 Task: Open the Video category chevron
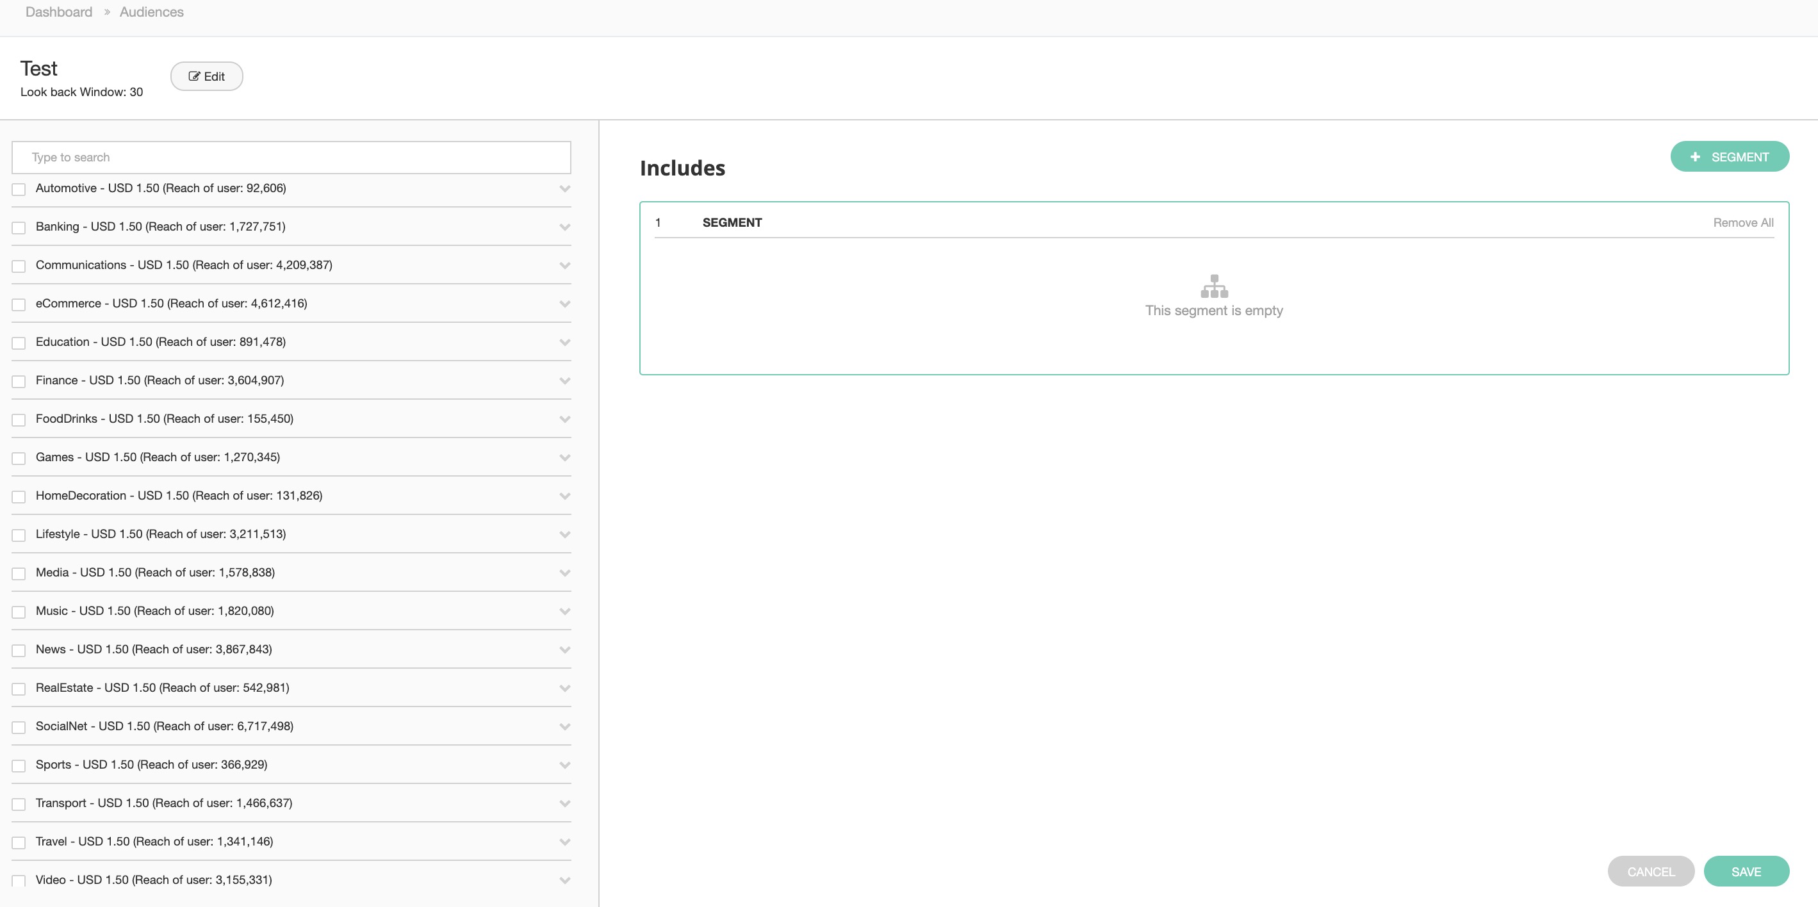tap(564, 880)
